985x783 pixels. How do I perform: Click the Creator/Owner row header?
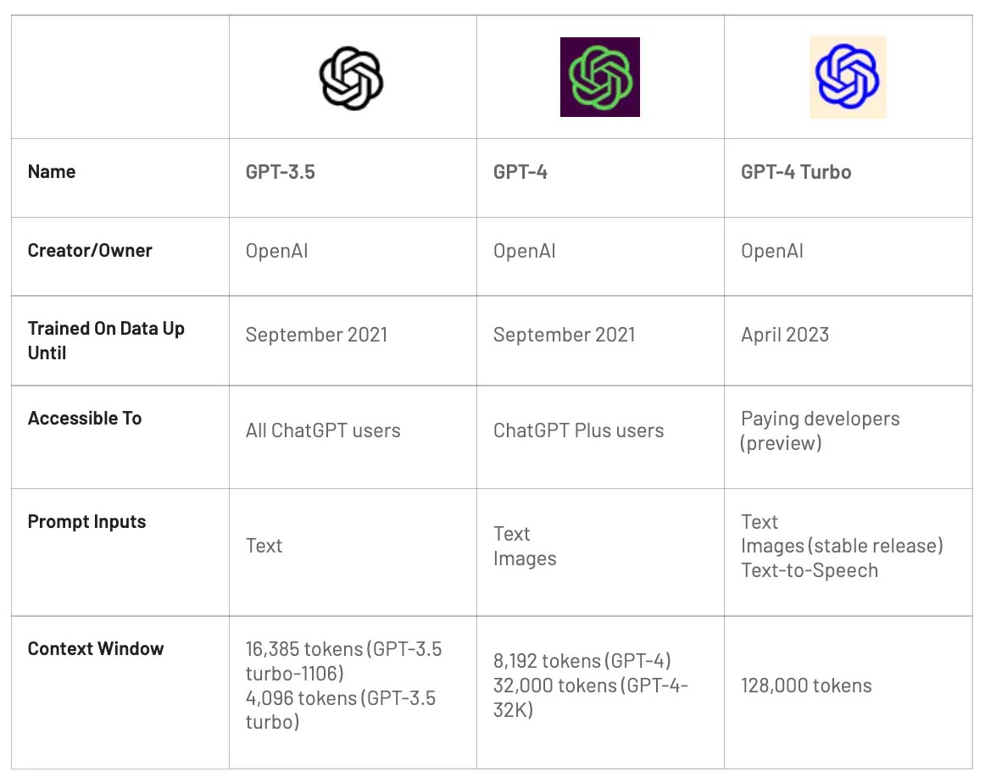point(90,251)
